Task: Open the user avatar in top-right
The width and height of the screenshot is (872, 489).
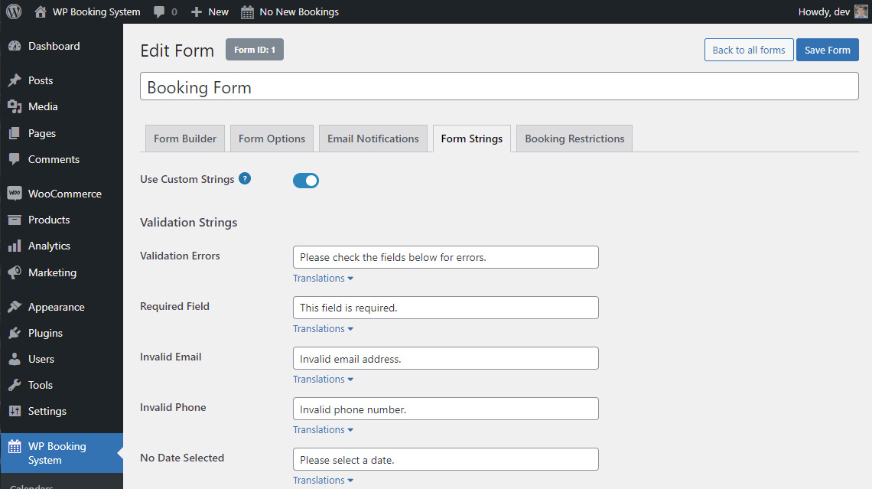Action: (x=861, y=11)
